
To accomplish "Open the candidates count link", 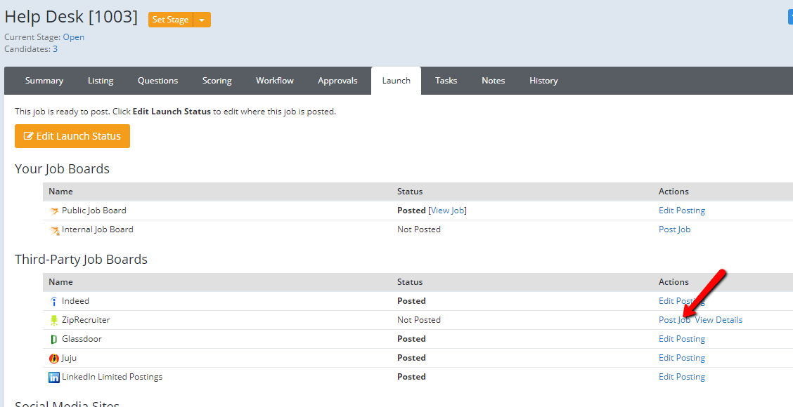I will click(55, 49).
